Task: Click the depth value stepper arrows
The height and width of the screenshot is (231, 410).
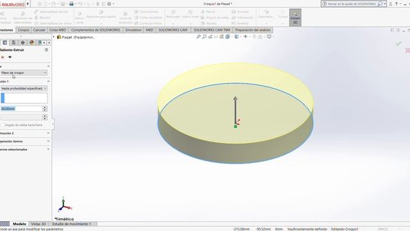Action: pos(45,108)
